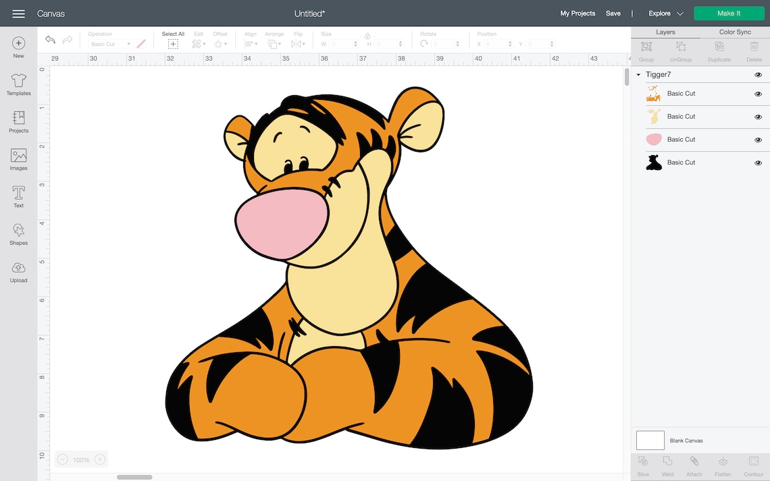Select the Slice tool
Image resolution: width=770 pixels, height=481 pixels.
click(x=642, y=465)
